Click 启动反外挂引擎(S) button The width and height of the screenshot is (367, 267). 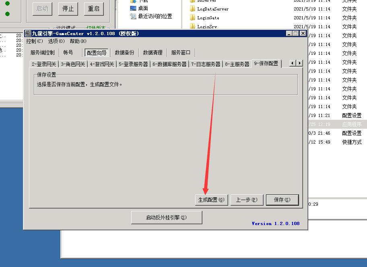point(166,217)
